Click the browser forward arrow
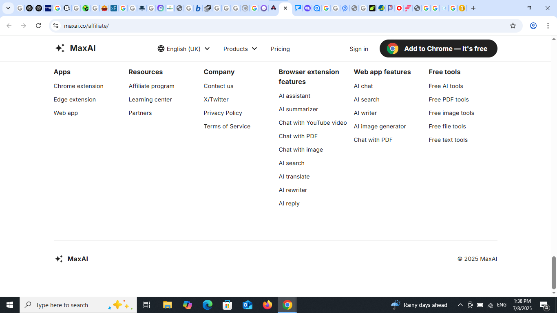 pyautogui.click(x=24, y=26)
